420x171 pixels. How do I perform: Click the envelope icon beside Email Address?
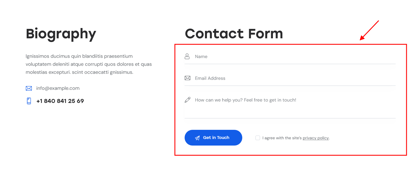click(x=187, y=78)
